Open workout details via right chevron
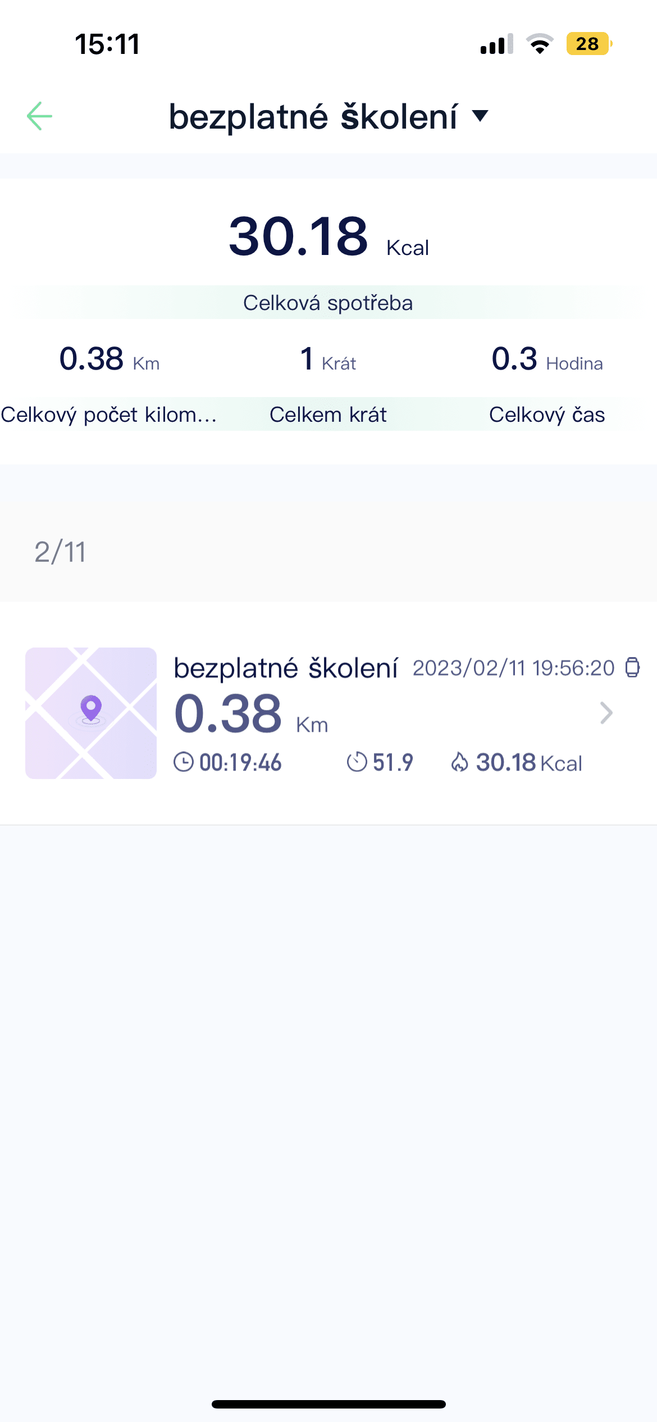657x1422 pixels. coord(606,713)
